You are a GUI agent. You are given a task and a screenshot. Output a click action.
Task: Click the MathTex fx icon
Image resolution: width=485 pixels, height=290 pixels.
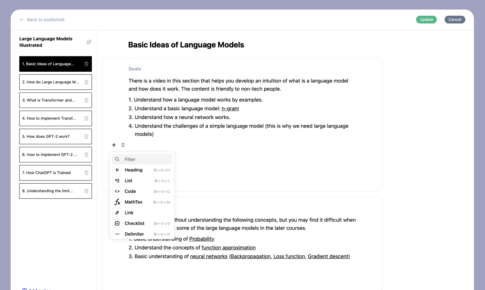pyautogui.click(x=117, y=202)
